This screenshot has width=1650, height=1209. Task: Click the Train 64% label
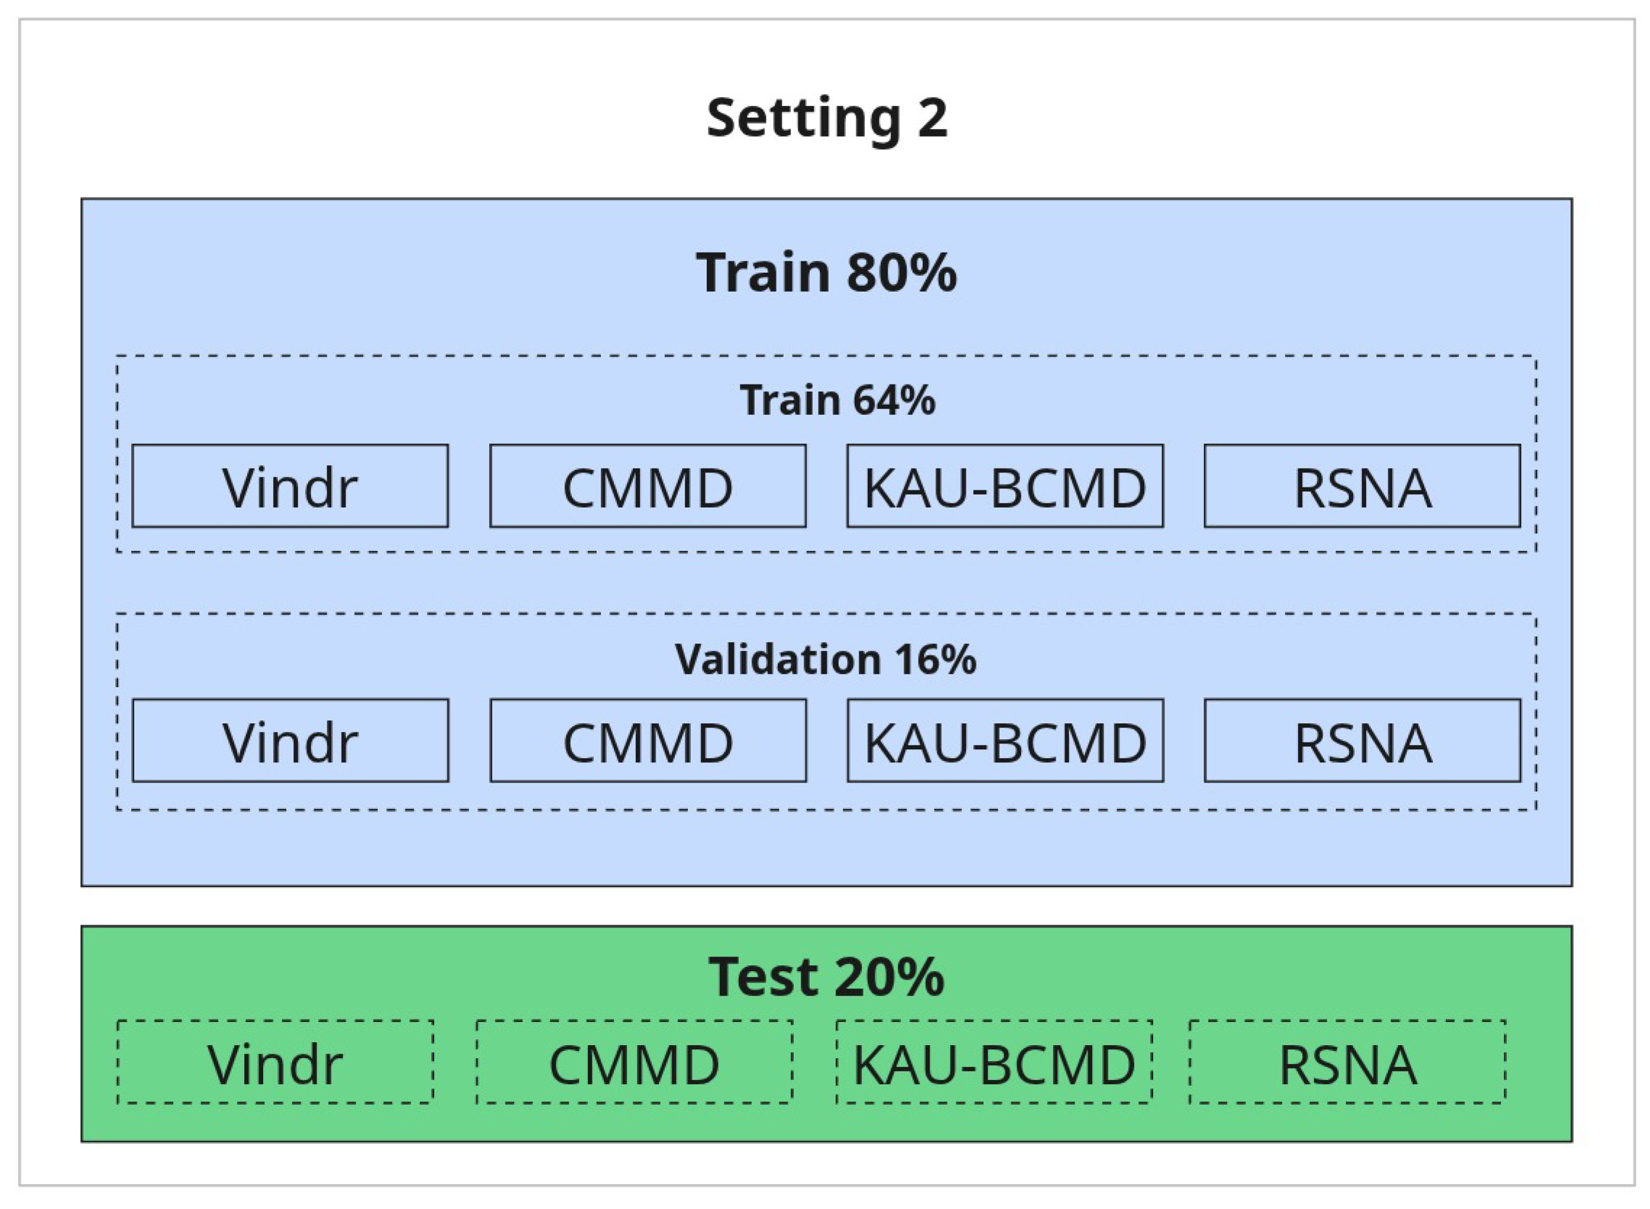[x=837, y=400]
